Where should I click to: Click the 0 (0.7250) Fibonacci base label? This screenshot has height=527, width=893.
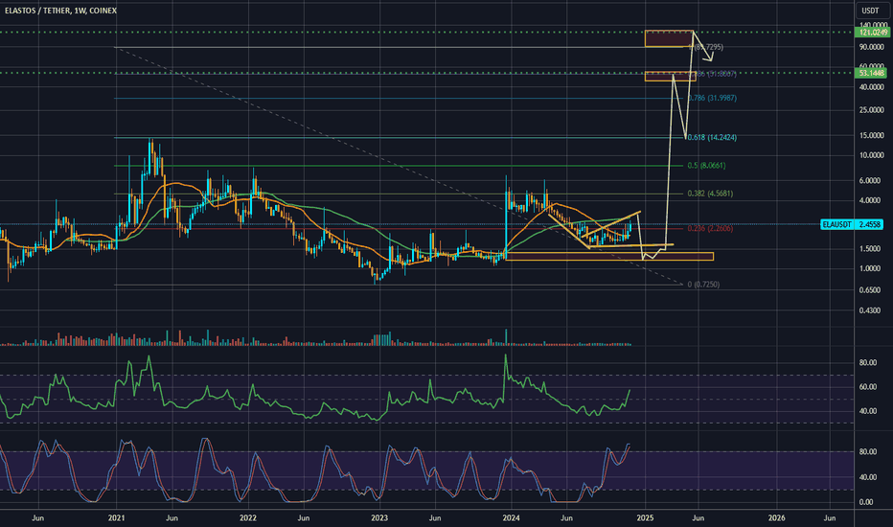tap(703, 285)
